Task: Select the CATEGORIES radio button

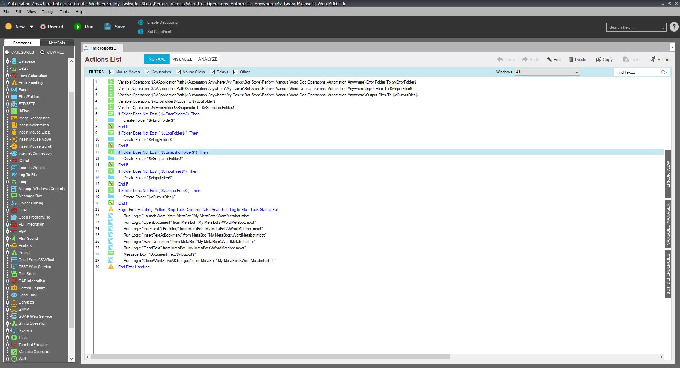Action: click(7, 52)
